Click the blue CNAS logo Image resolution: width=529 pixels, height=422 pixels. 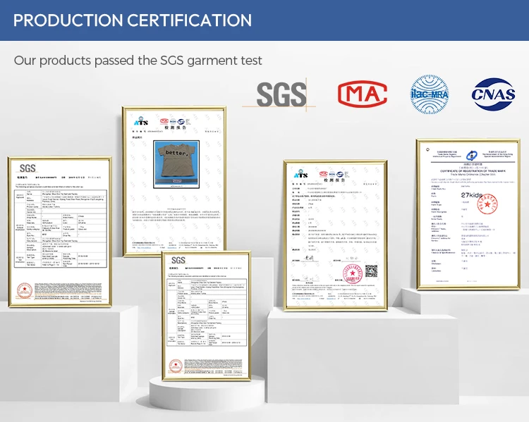492,94
